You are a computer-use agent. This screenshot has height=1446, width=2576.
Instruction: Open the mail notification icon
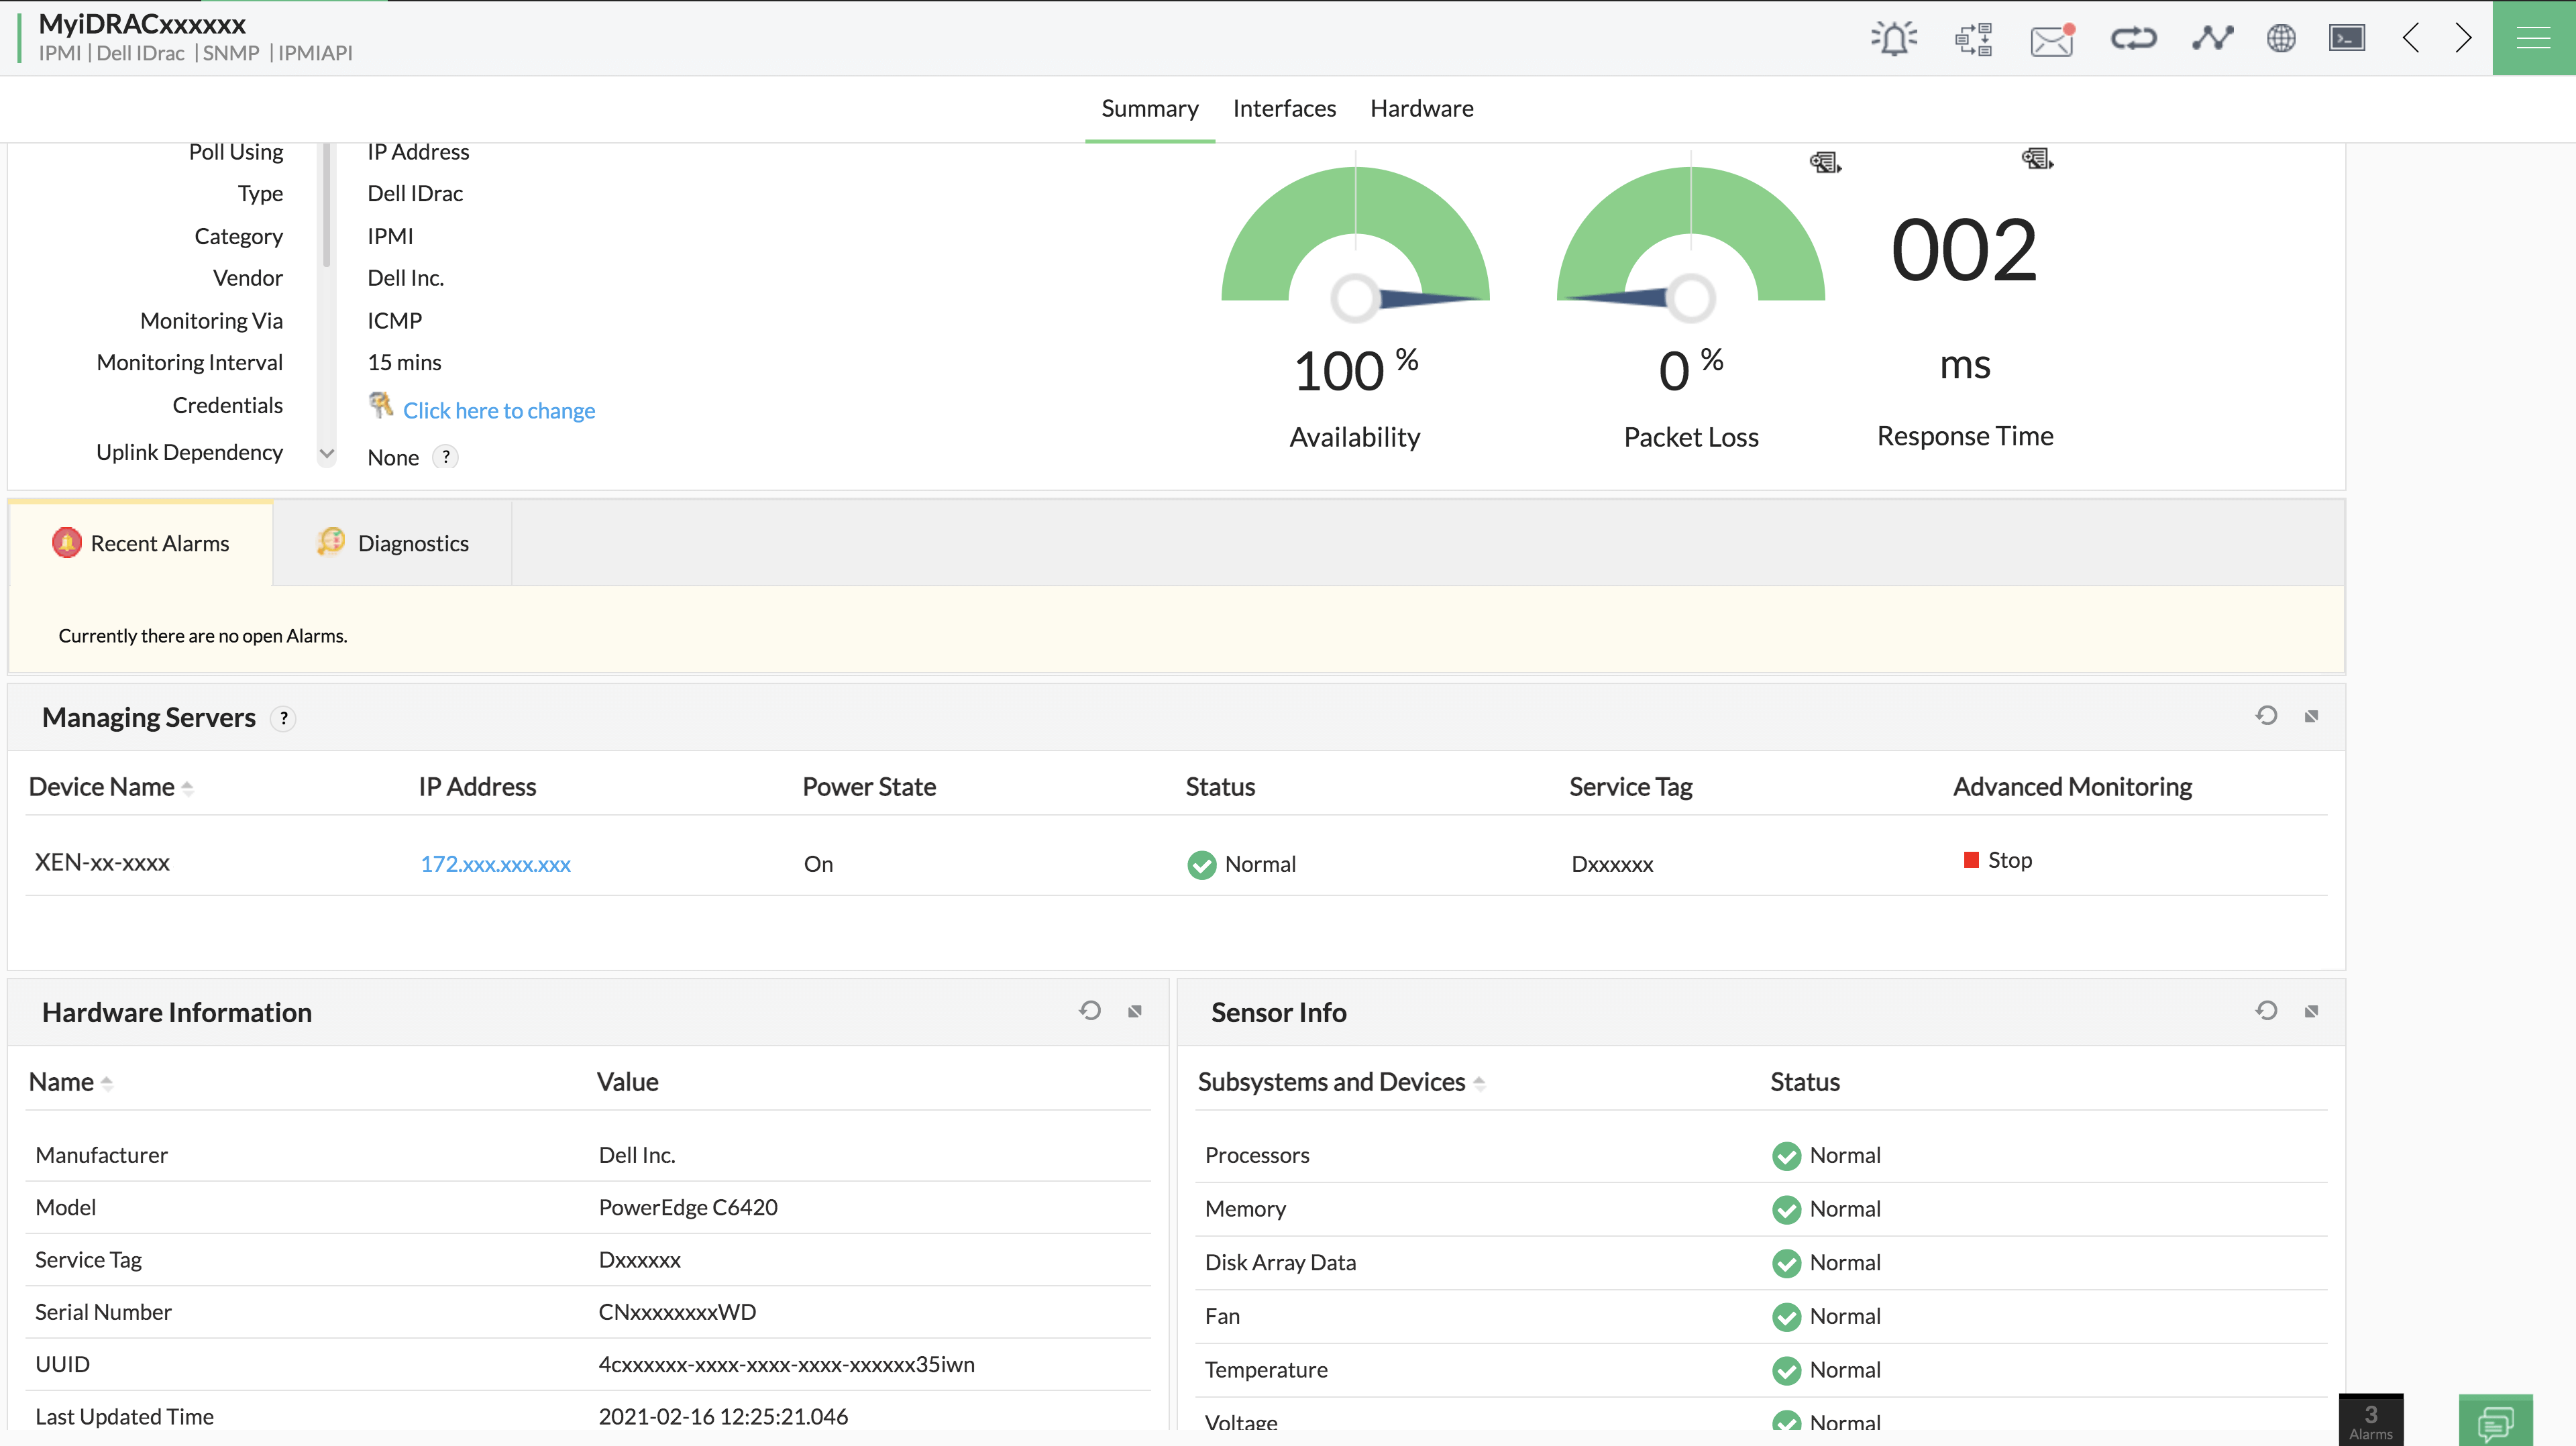(x=2052, y=40)
